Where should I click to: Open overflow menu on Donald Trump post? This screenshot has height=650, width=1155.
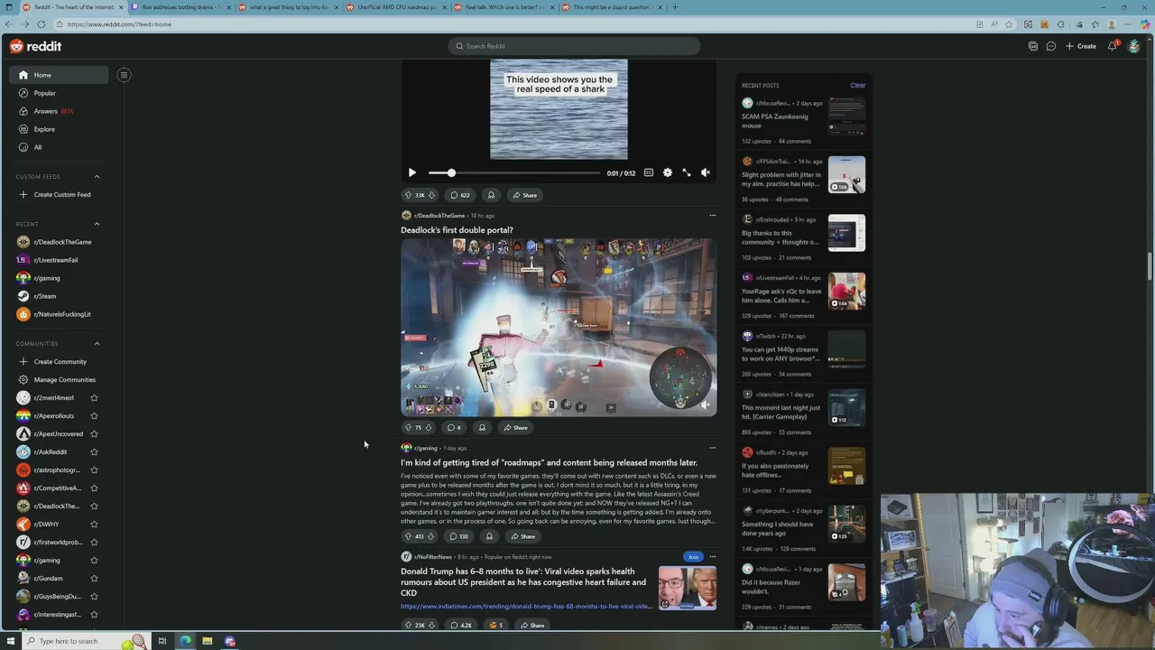click(713, 557)
